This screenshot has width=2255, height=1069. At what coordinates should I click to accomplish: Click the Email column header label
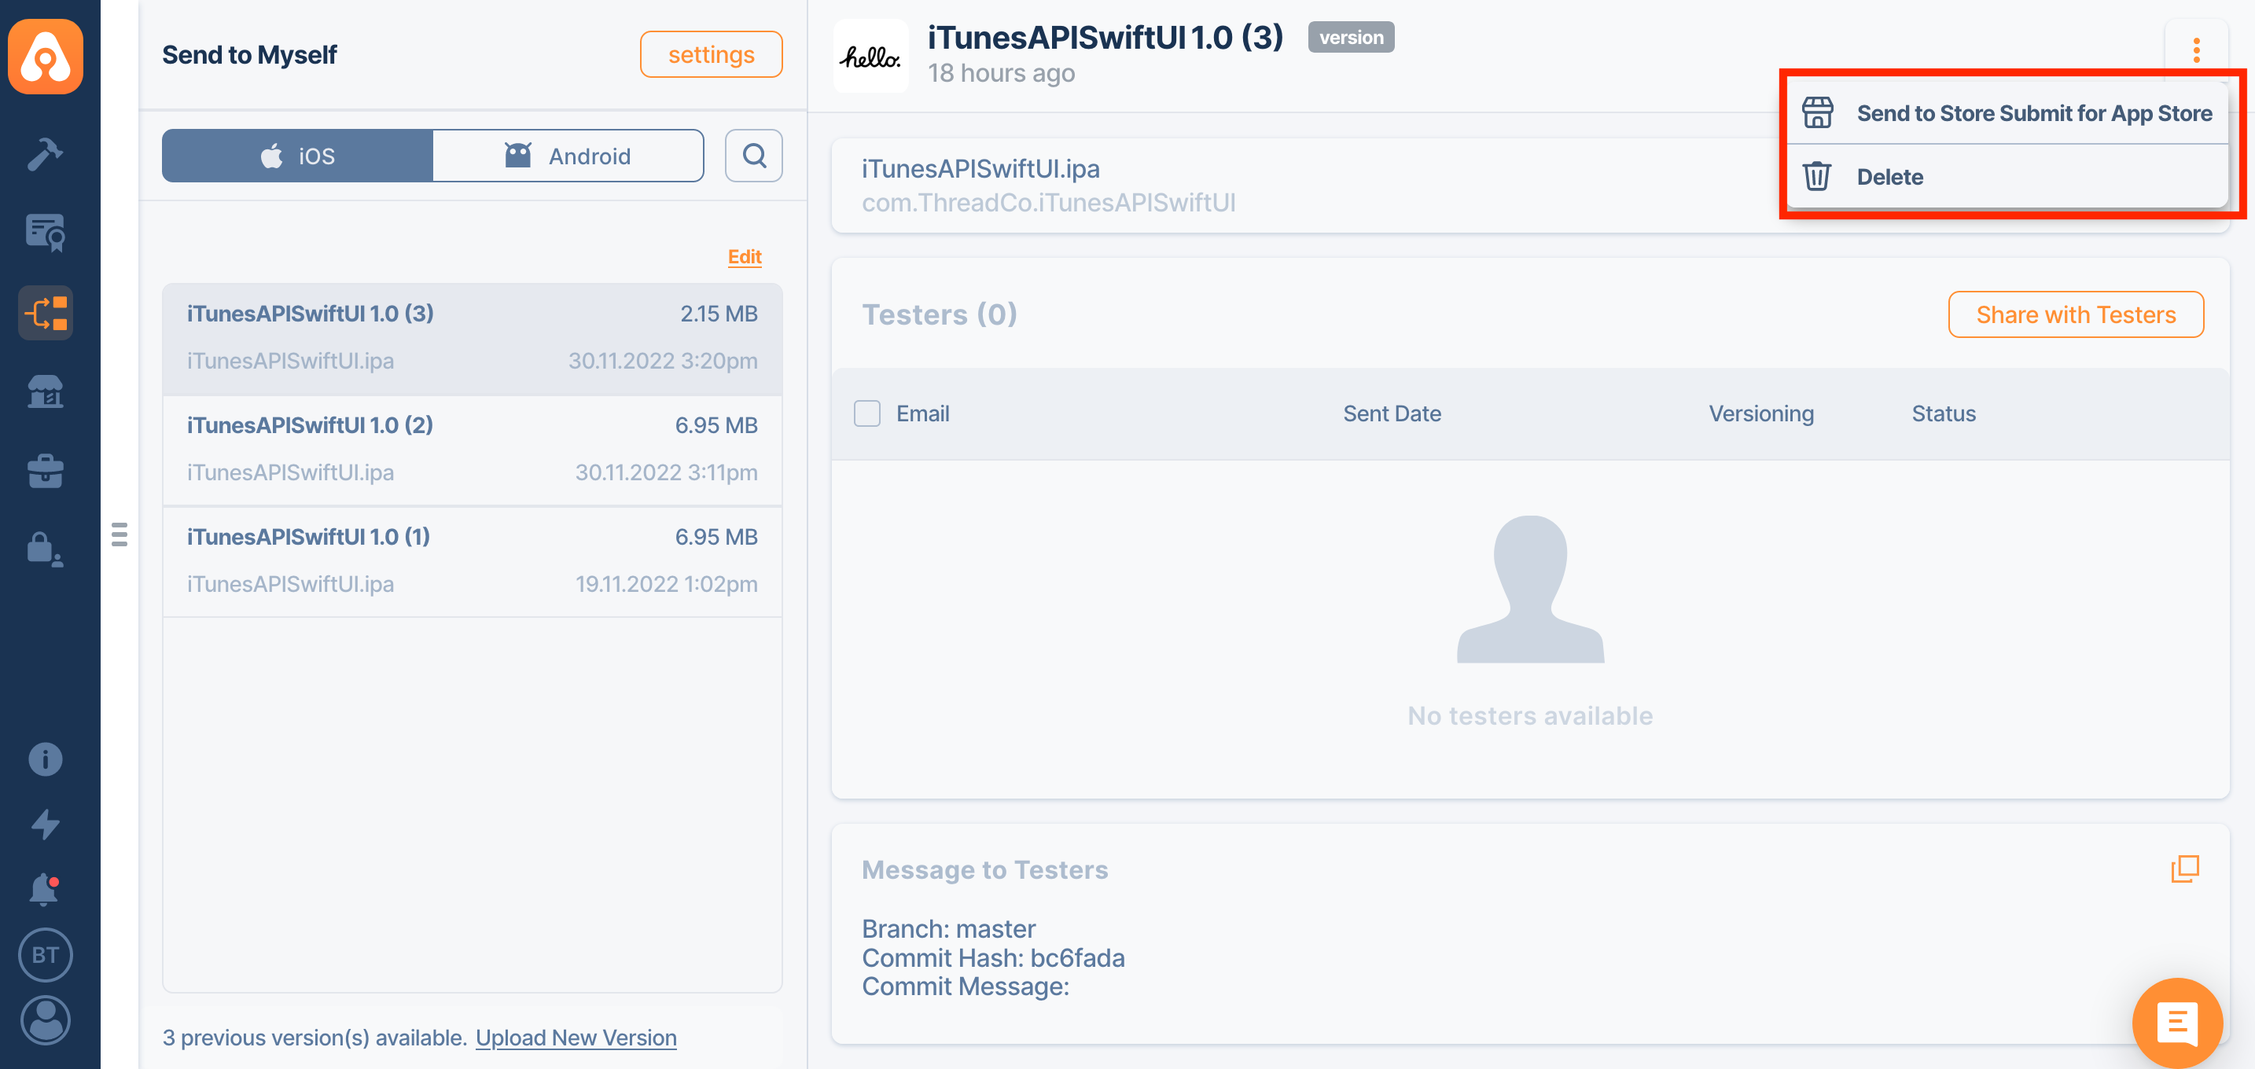pos(922,413)
